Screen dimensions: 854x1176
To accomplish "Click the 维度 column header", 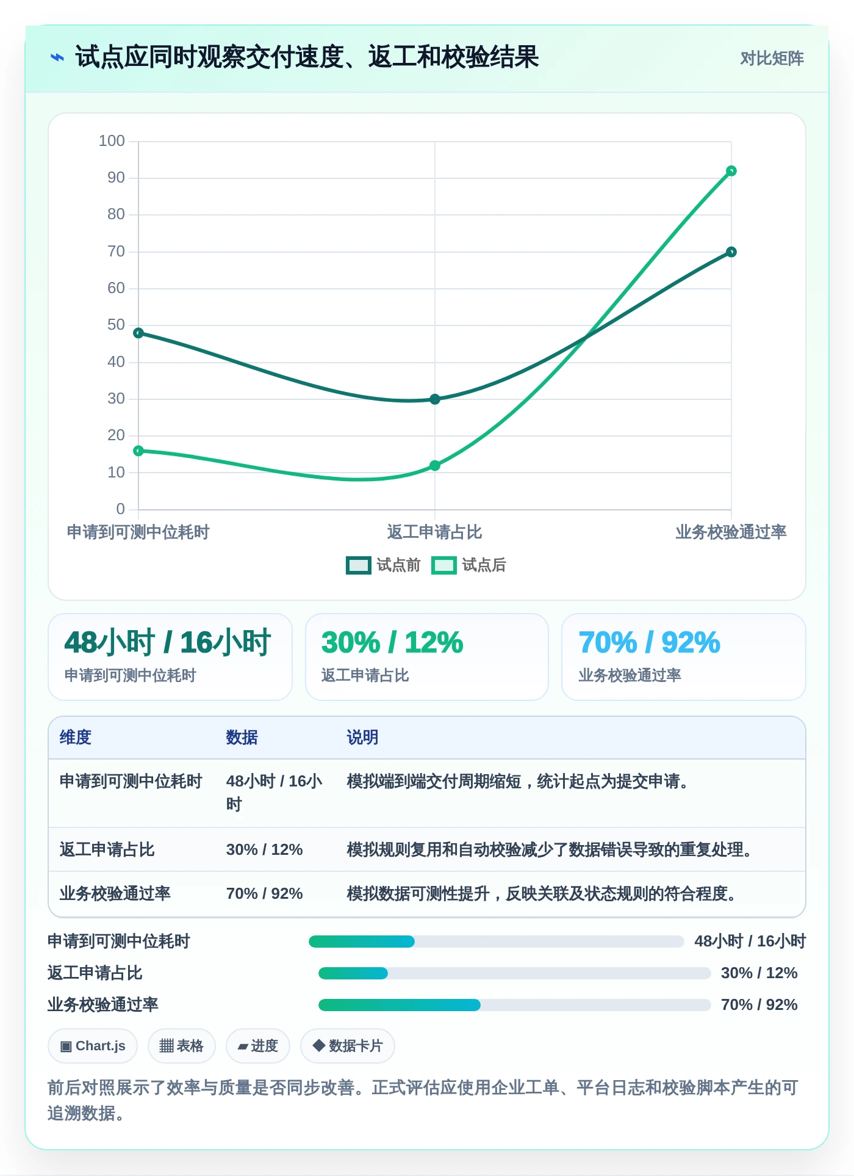I will [76, 737].
